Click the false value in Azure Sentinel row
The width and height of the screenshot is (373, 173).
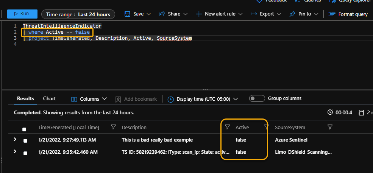[241, 140]
